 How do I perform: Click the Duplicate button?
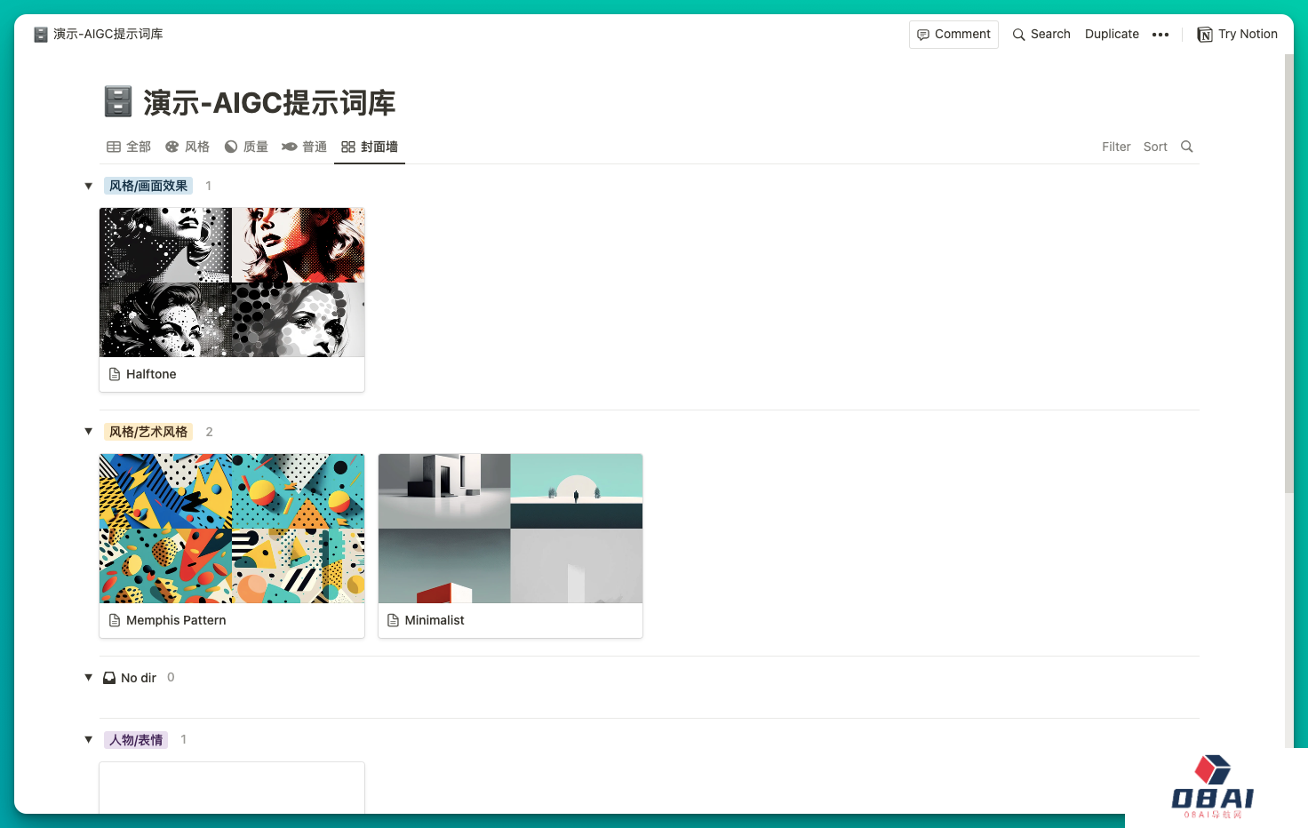click(1112, 35)
